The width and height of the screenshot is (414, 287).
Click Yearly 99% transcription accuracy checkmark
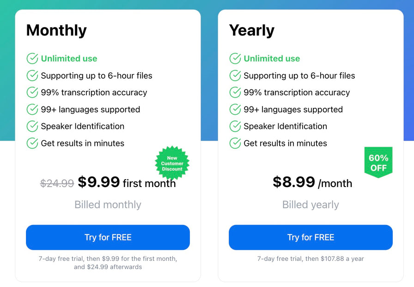235,92
